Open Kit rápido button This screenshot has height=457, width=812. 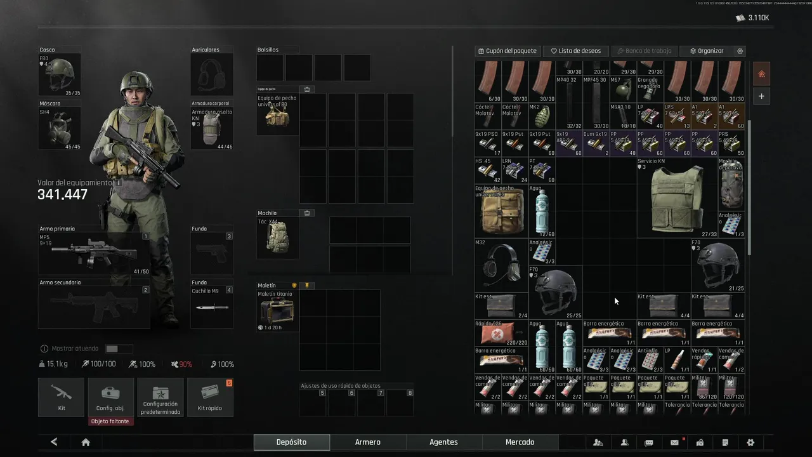tap(209, 397)
